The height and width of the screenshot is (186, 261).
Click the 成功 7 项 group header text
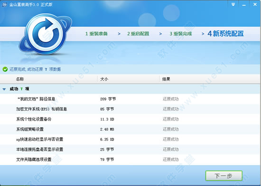pyautogui.click(x=19, y=89)
